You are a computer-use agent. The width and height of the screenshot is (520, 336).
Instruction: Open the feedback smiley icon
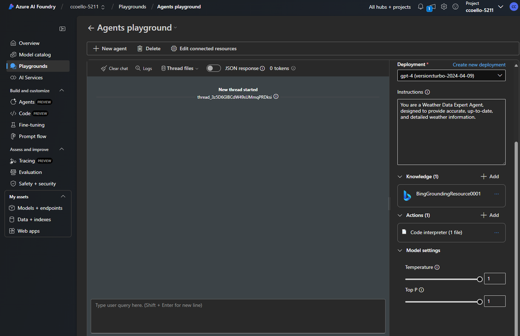point(455,7)
